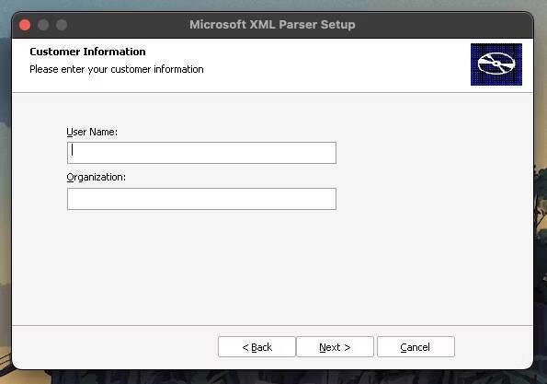Focus the Organization text field
The image size is (547, 384).
coord(201,199)
